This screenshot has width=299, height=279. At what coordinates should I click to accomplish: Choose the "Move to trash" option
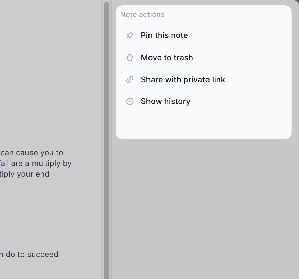(x=167, y=58)
